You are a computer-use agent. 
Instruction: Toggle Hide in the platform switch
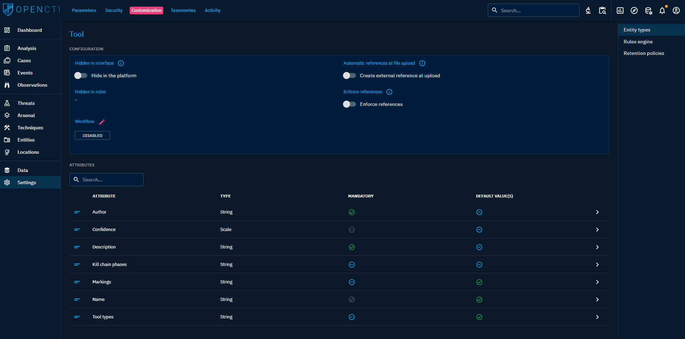(81, 75)
